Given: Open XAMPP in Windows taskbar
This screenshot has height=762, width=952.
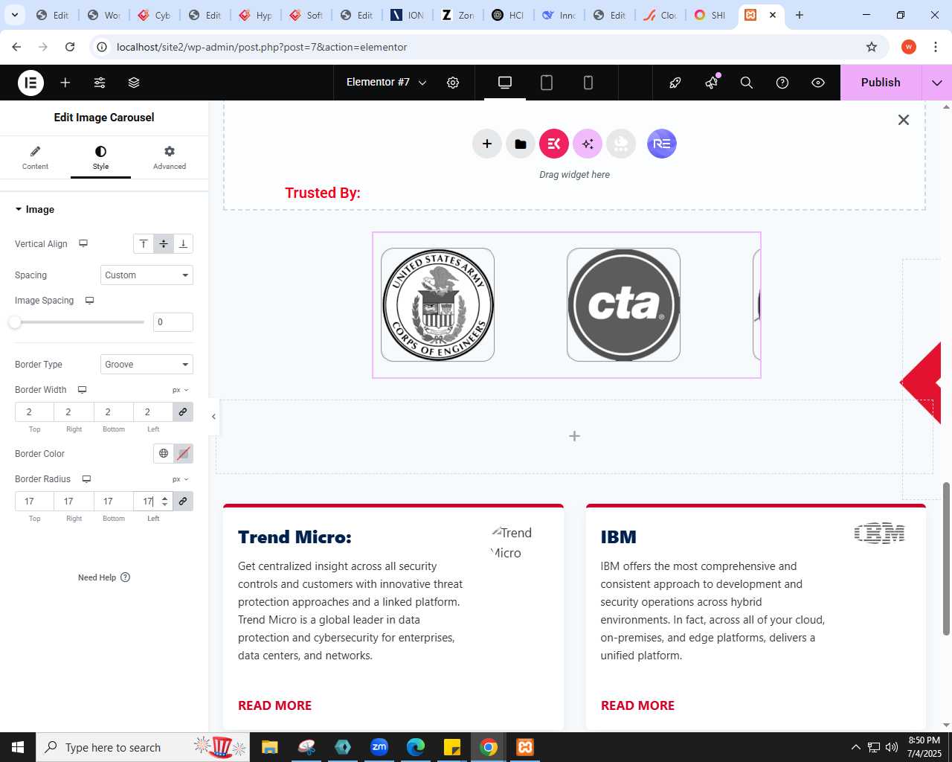Looking at the screenshot, I should coord(525,747).
